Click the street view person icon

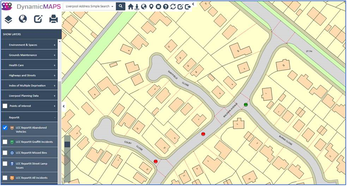point(137,7)
